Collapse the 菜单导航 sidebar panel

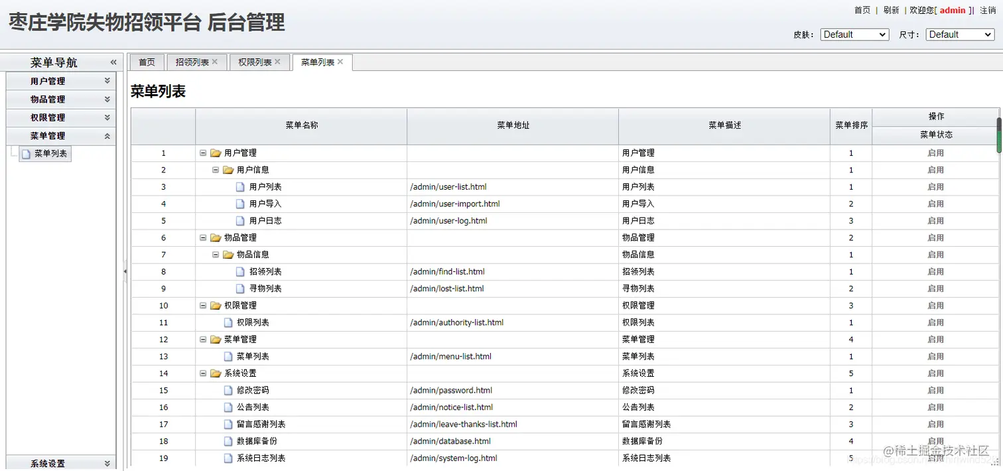click(113, 62)
